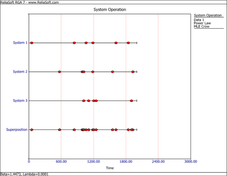Screen dimensions: 227x176
Task: Click the Beta and Lambda status text
Action: (24, 174)
